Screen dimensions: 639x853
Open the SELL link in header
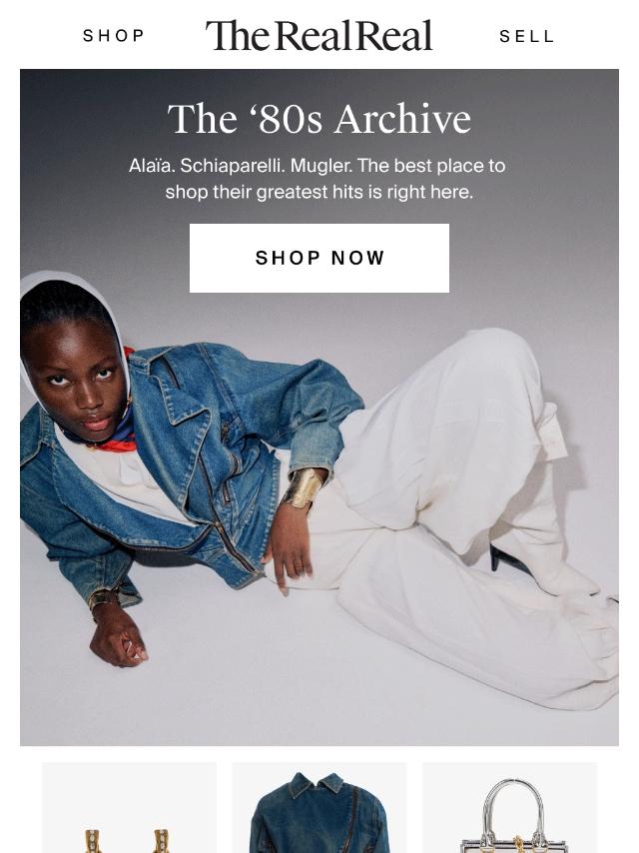526,36
